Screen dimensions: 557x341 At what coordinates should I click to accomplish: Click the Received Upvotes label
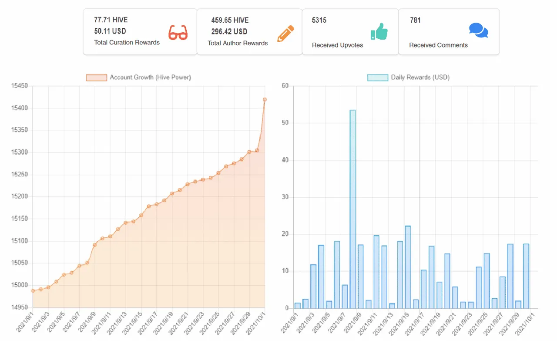(337, 45)
